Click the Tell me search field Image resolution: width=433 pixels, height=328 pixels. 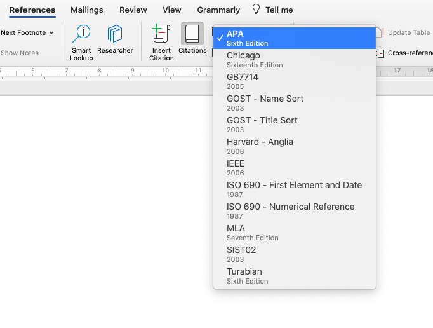(x=279, y=10)
